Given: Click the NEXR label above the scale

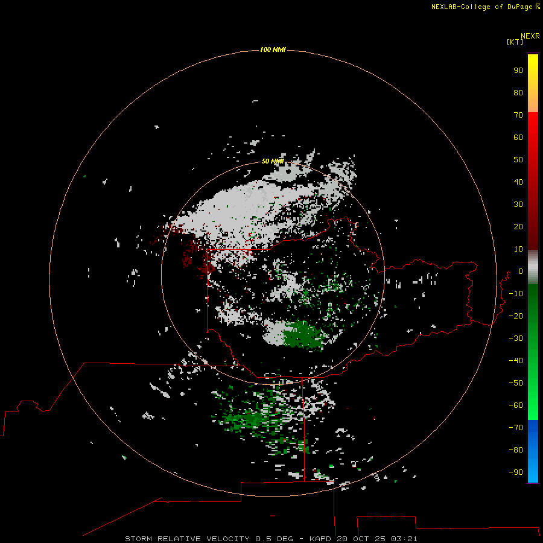Looking at the screenshot, I should [530, 36].
